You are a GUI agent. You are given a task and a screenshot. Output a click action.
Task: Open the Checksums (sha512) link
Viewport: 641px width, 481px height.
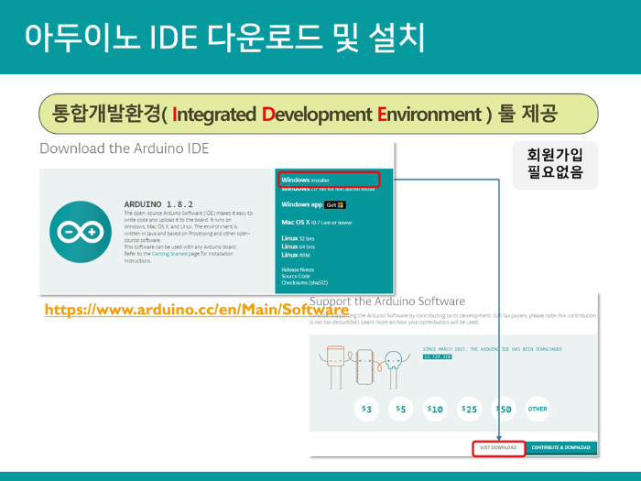[305, 282]
